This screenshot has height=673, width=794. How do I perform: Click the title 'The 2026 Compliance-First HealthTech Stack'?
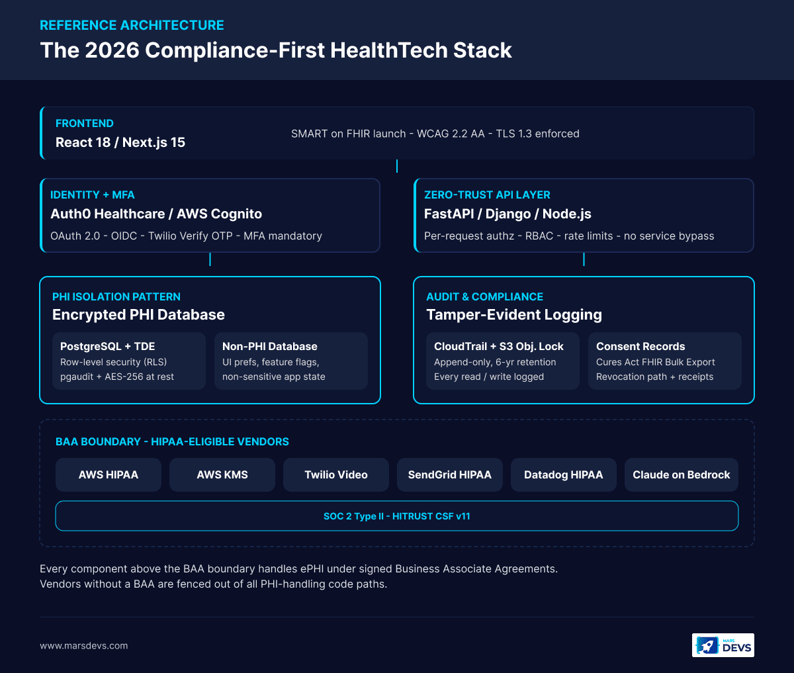point(276,50)
